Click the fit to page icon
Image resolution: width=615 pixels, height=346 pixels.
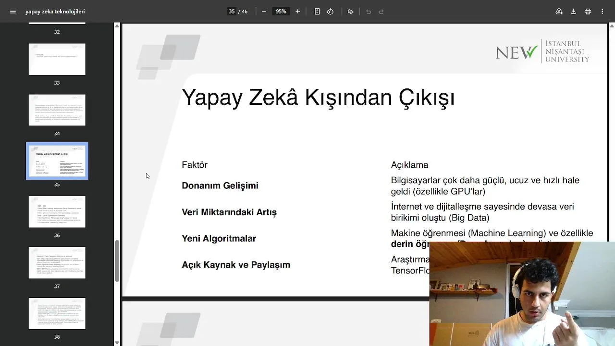point(317,12)
